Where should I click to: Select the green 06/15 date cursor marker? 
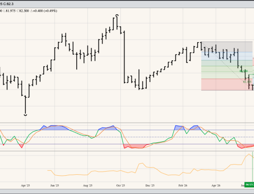tap(249, 184)
